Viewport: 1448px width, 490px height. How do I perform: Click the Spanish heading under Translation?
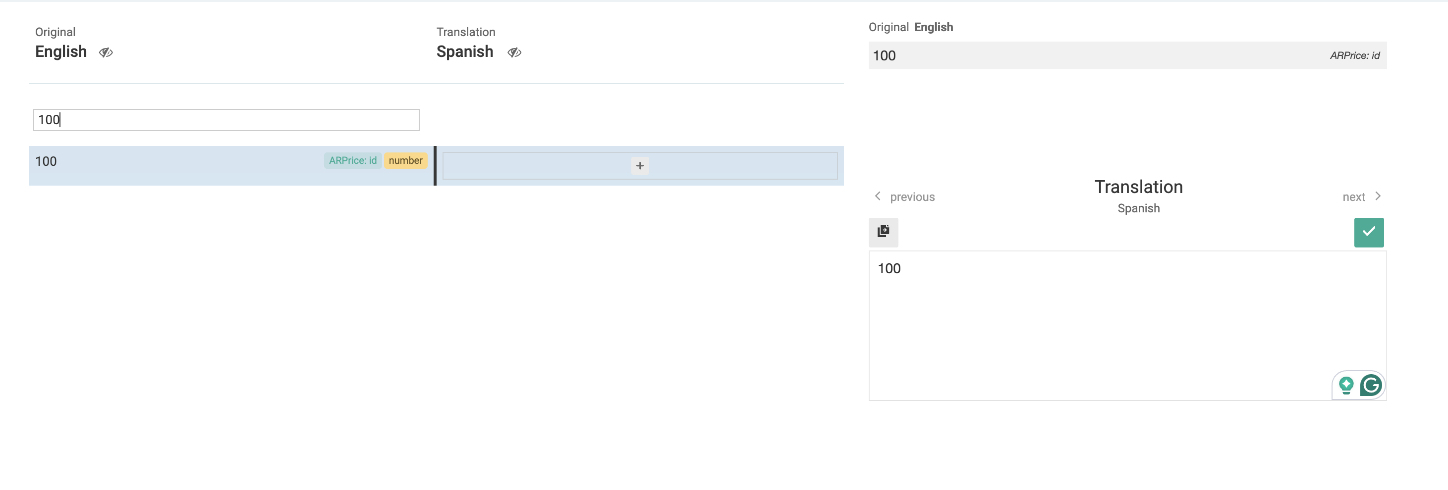464,51
